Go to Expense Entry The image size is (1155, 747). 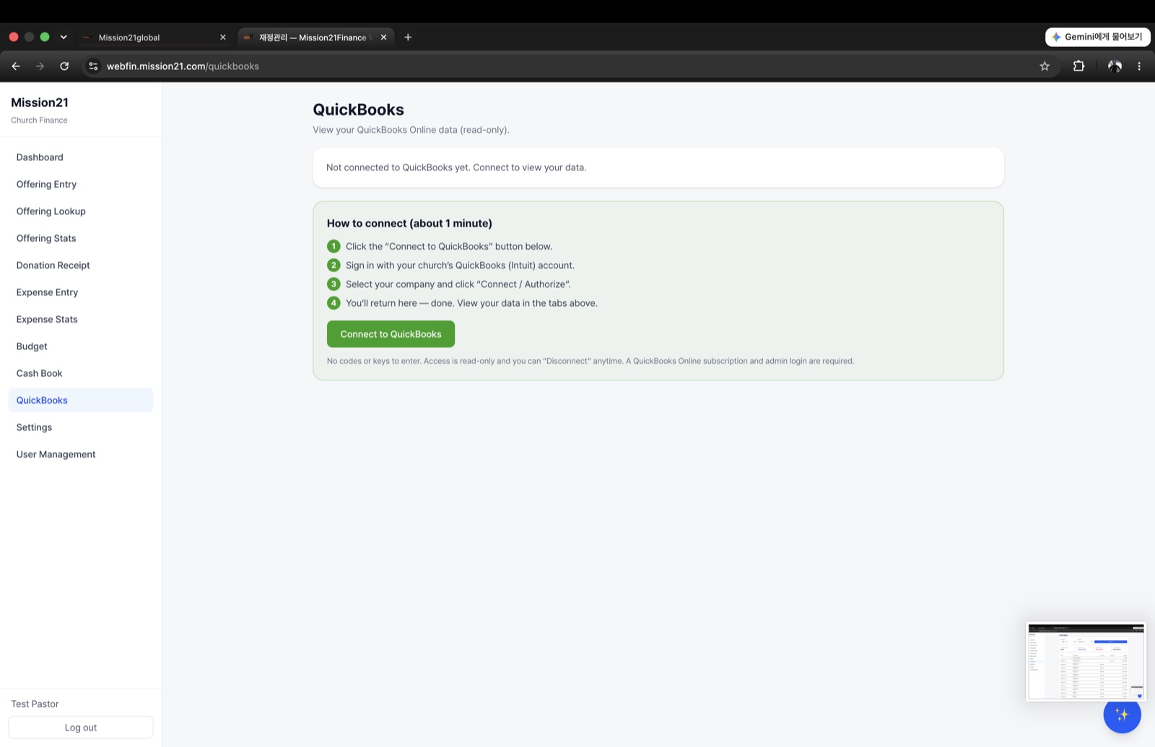(81, 292)
